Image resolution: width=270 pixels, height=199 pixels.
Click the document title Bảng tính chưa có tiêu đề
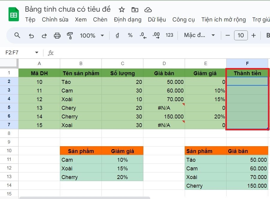(x=68, y=9)
